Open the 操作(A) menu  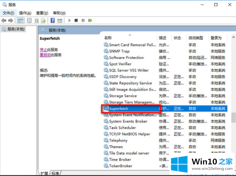(25, 13)
